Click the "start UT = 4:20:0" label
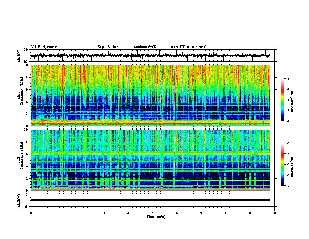The image size is (309, 239). 188,47
